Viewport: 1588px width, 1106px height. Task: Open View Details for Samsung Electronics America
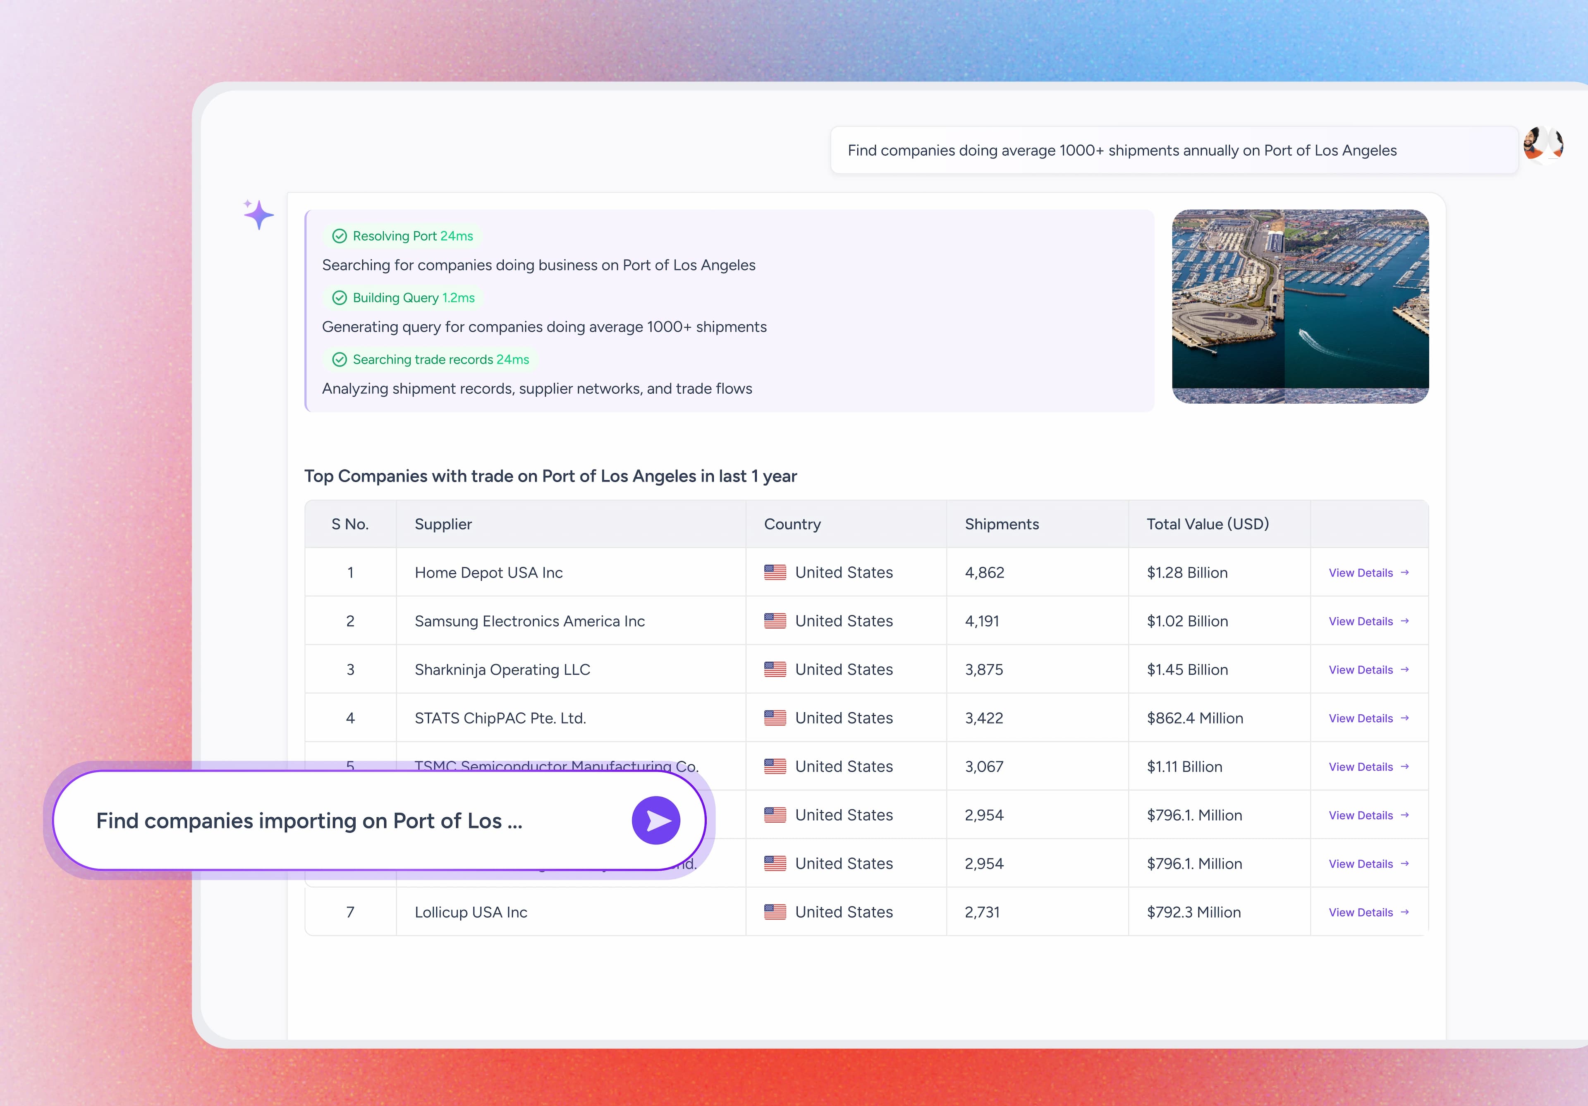(1369, 621)
